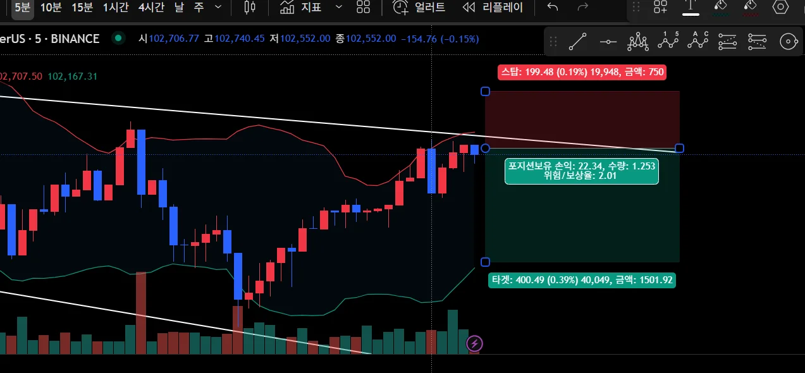Switch to the 10분 timeframe

[x=51, y=8]
